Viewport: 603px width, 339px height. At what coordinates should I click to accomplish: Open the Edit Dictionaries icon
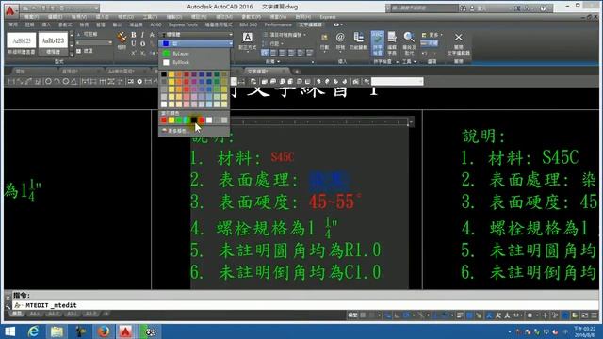click(x=392, y=38)
